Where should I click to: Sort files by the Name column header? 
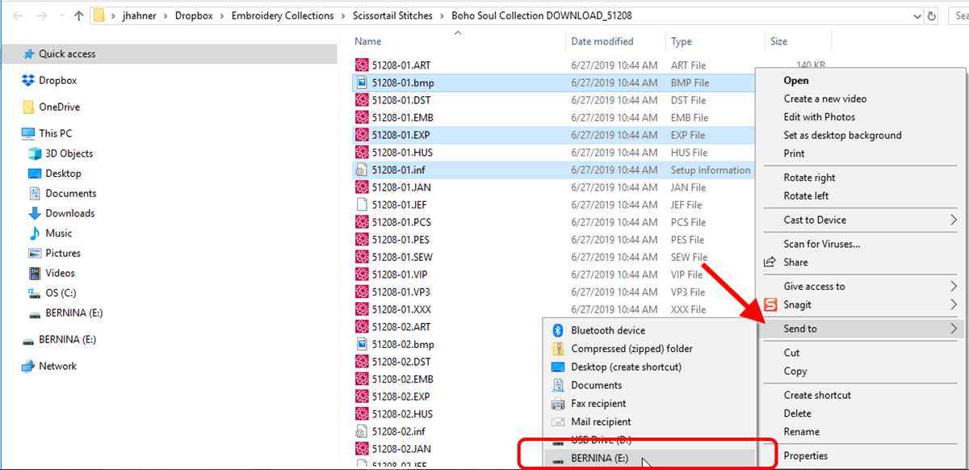pos(367,40)
